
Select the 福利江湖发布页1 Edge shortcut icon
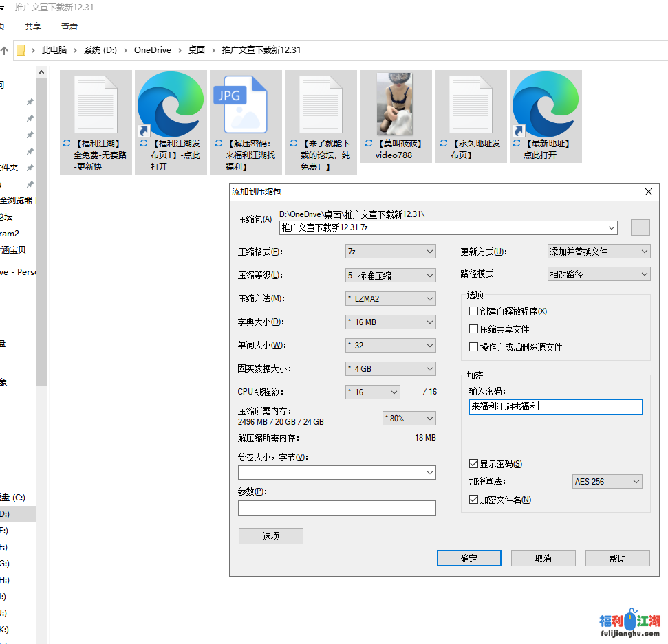pyautogui.click(x=171, y=104)
